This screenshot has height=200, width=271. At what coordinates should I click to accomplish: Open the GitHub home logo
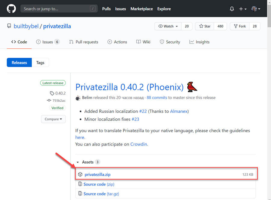11,9
